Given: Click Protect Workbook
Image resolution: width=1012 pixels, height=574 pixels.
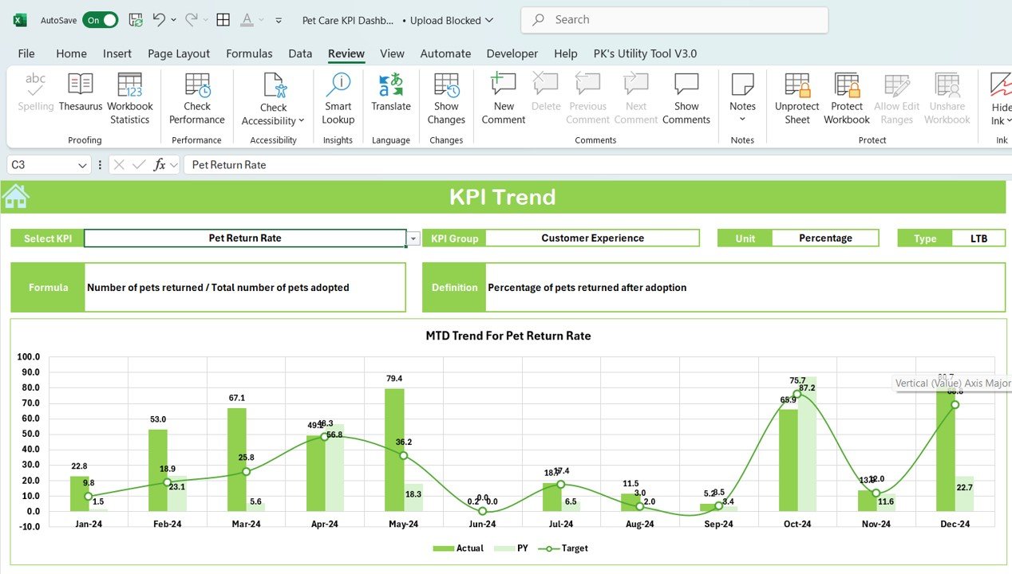Looking at the screenshot, I should pos(847,99).
